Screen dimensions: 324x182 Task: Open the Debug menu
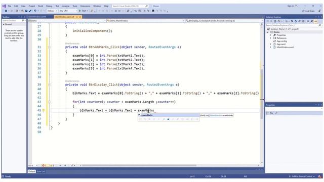pyautogui.click(x=49, y=6)
